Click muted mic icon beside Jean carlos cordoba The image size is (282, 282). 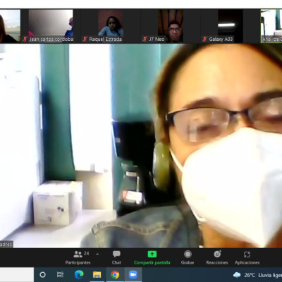tap(25, 39)
